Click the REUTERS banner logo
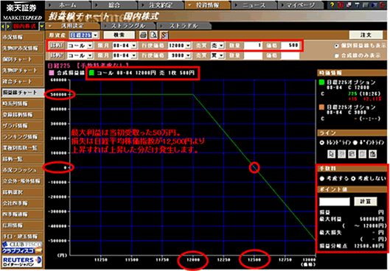This screenshot has width=390, height=271. click(22, 262)
